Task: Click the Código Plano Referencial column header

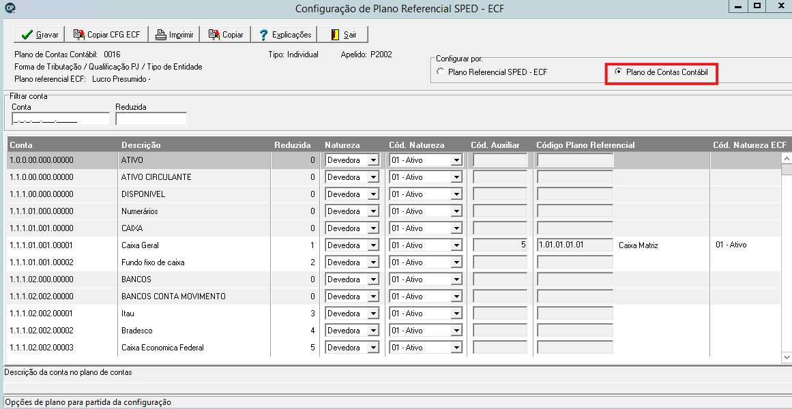Action: pyautogui.click(x=585, y=145)
